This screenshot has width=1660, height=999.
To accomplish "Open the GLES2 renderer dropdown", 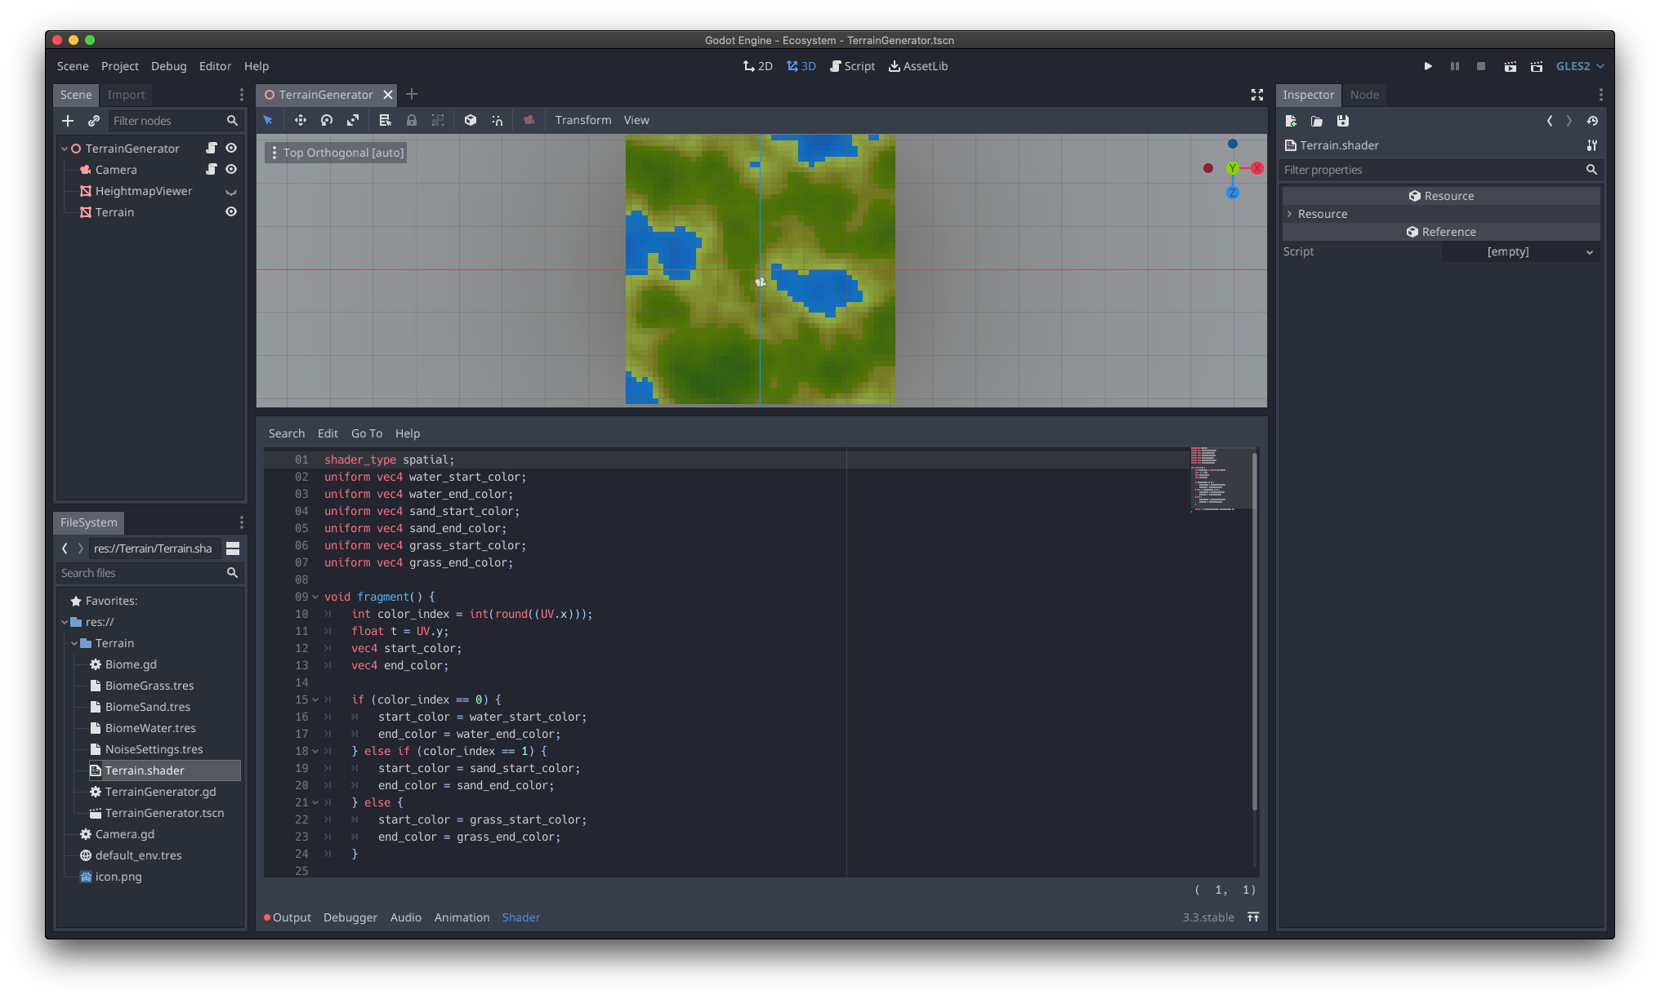I will tap(1580, 66).
